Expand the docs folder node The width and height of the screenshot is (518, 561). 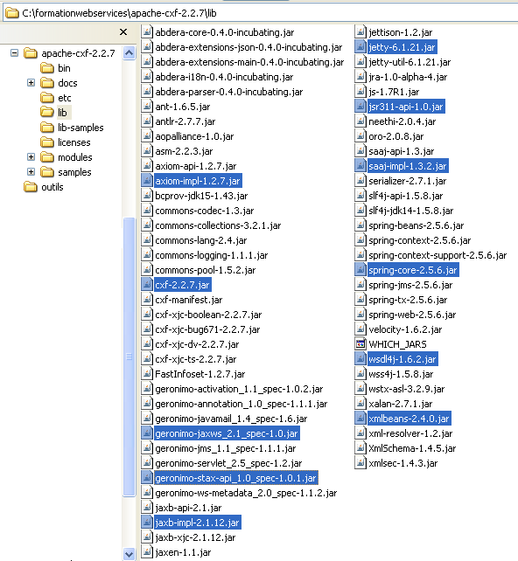point(31,83)
